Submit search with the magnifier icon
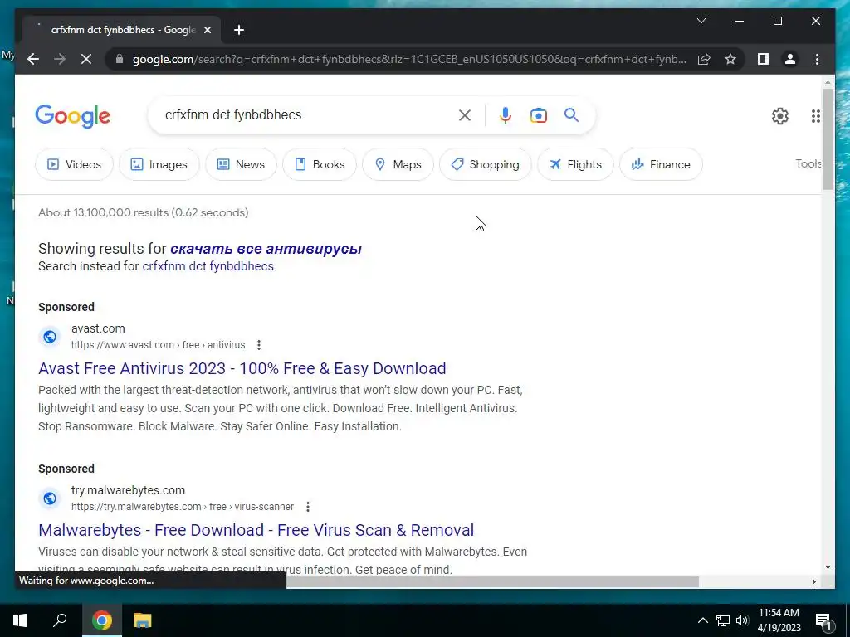 pyautogui.click(x=571, y=114)
